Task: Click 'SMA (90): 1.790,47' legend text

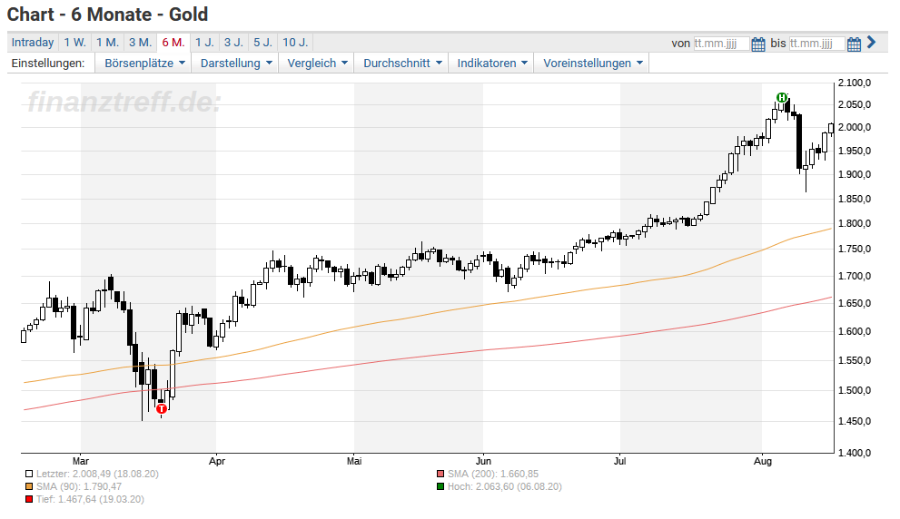Action: (79, 487)
